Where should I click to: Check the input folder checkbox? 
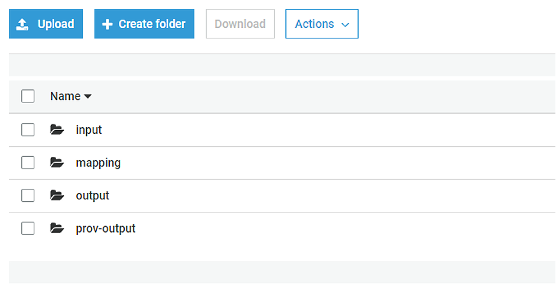[28, 130]
